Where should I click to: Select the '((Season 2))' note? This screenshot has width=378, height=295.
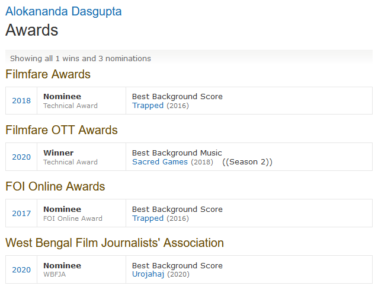pyautogui.click(x=247, y=162)
